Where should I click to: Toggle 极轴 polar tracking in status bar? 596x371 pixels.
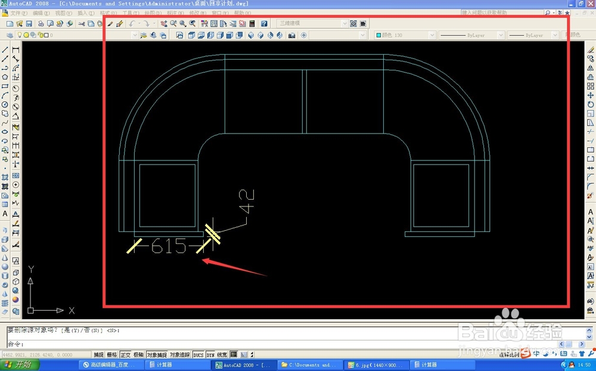pyautogui.click(x=138, y=355)
